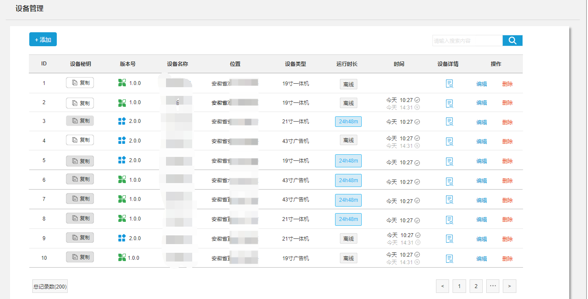
Task: Click the 离线 status badge in row 1
Action: coord(348,84)
